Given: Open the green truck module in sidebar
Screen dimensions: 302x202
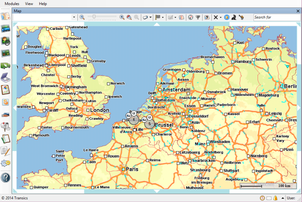Looking at the screenshot, I should point(6,66).
